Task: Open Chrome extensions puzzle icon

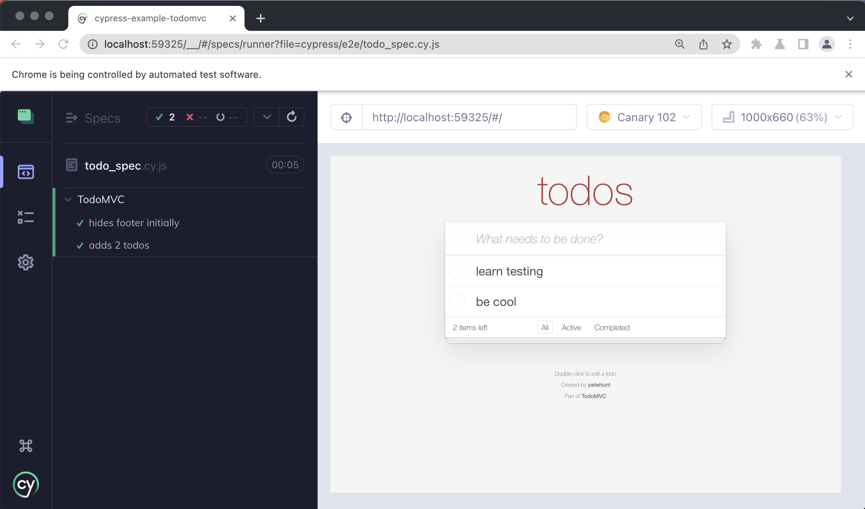Action: tap(756, 44)
